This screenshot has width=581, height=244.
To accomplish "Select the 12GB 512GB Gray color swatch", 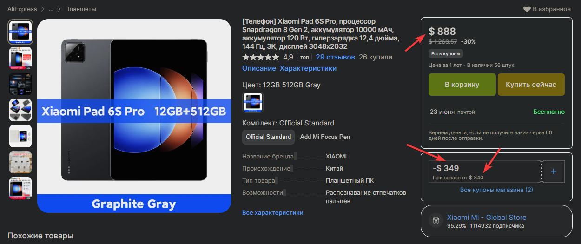I will pyautogui.click(x=253, y=102).
